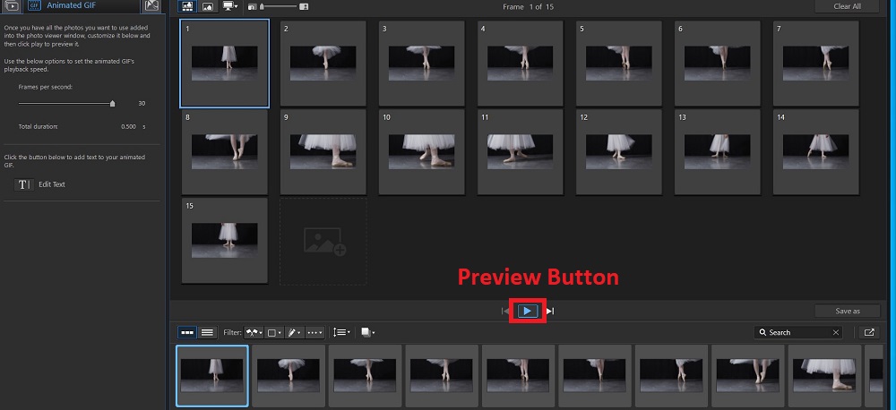Select frame 15 in the viewer

click(225, 241)
